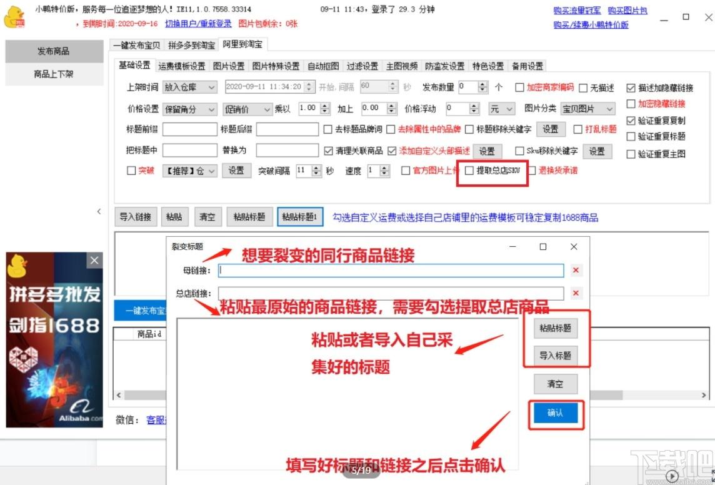Click the 拼多多批发 ad image

(54, 339)
